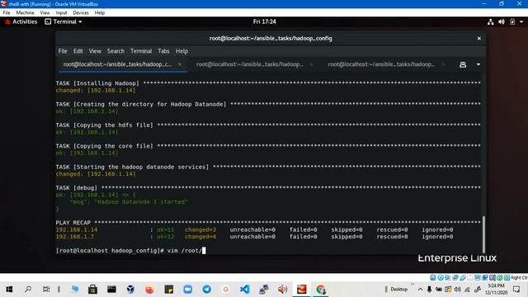Click the clock showing Fri 17:24
This screenshot has height=297, width=528.
(264, 21)
